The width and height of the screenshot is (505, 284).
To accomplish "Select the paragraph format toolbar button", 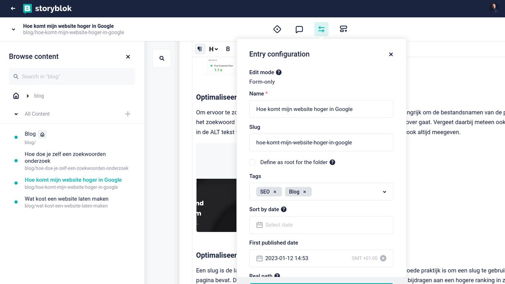I will tap(200, 49).
